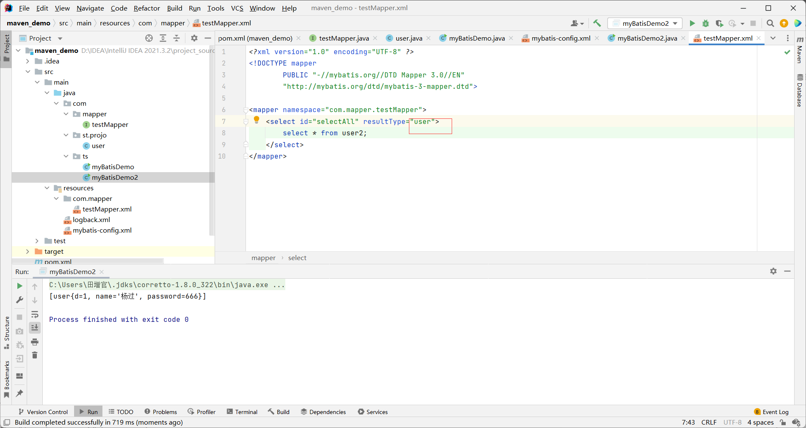This screenshot has width=806, height=428.
Task: Close the testMapper.xml tab
Action: coord(759,38)
